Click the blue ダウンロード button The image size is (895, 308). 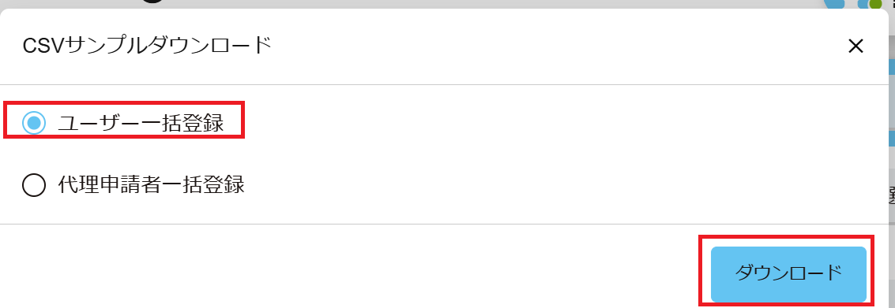(788, 274)
